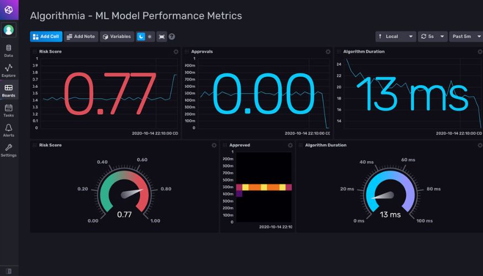
Task: Open the Explore section in sidebar
Action: click(9, 71)
